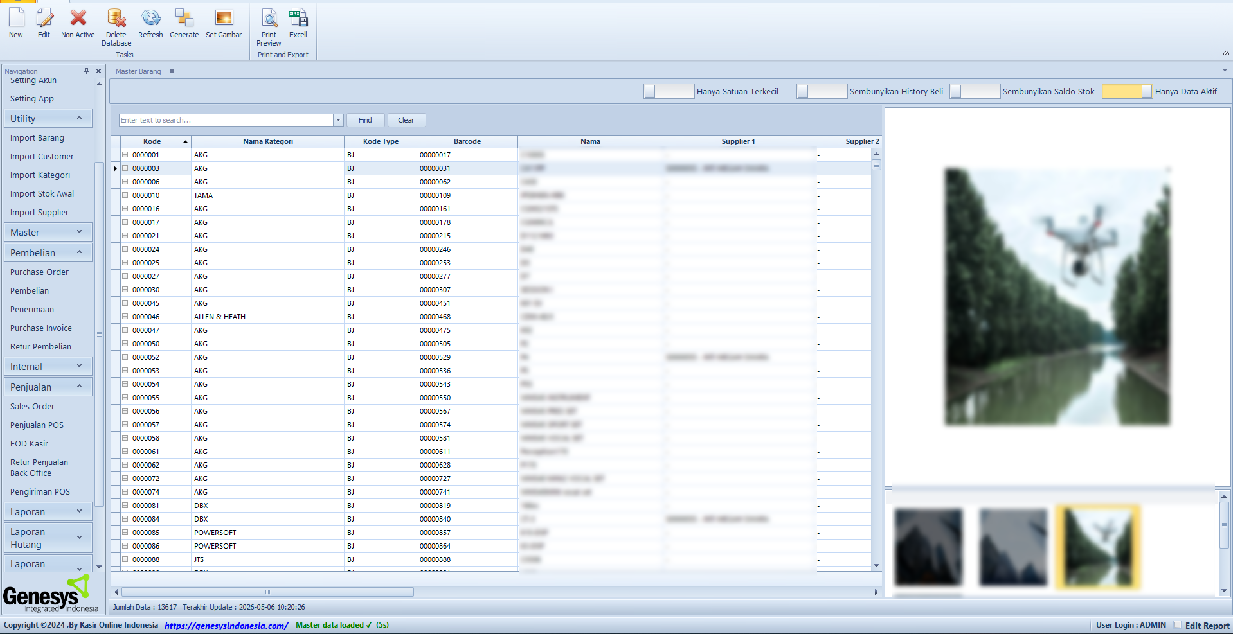This screenshot has height=634, width=1233.
Task: Collapse the Utility navigation group
Action: click(x=48, y=118)
